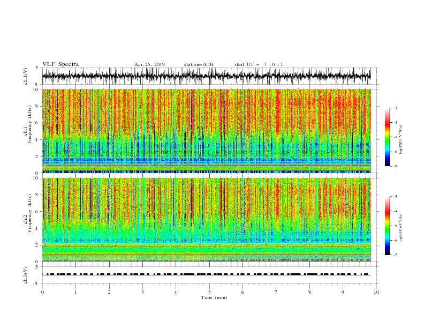Click the ch.1 colorbar "log(PSD)(V²/Hz)" label
The height and width of the screenshot is (328, 424).
click(401, 140)
